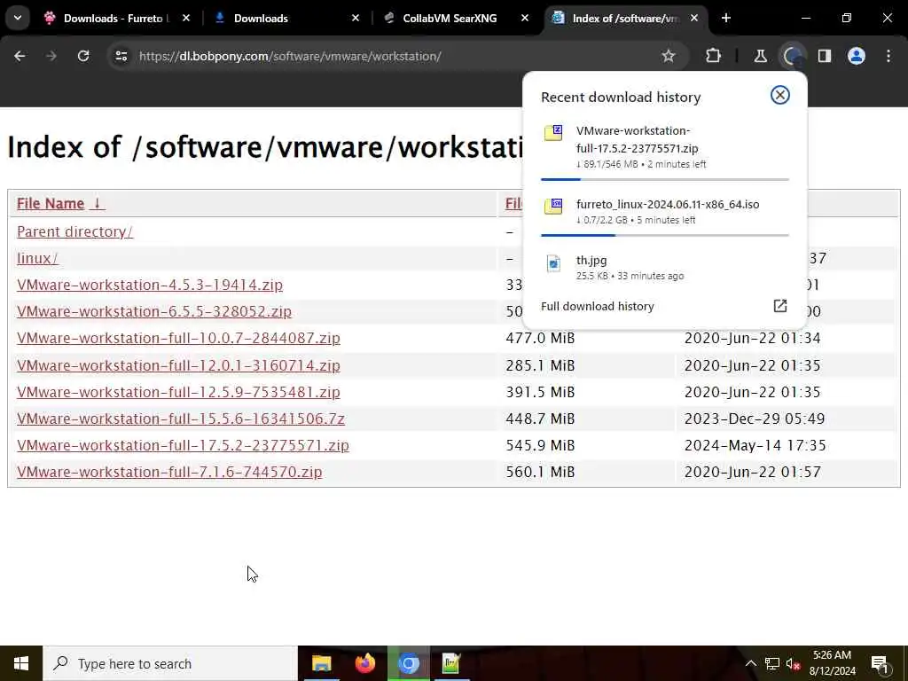Click the furreto_linux iso file icon

[x=553, y=206]
